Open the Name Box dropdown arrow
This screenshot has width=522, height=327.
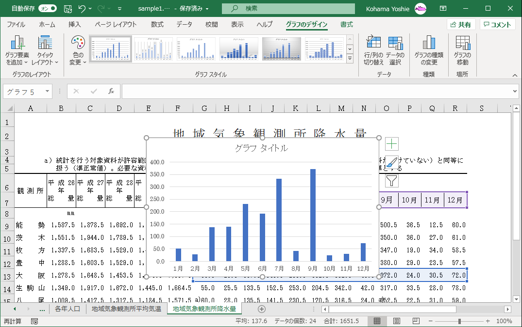(47, 91)
